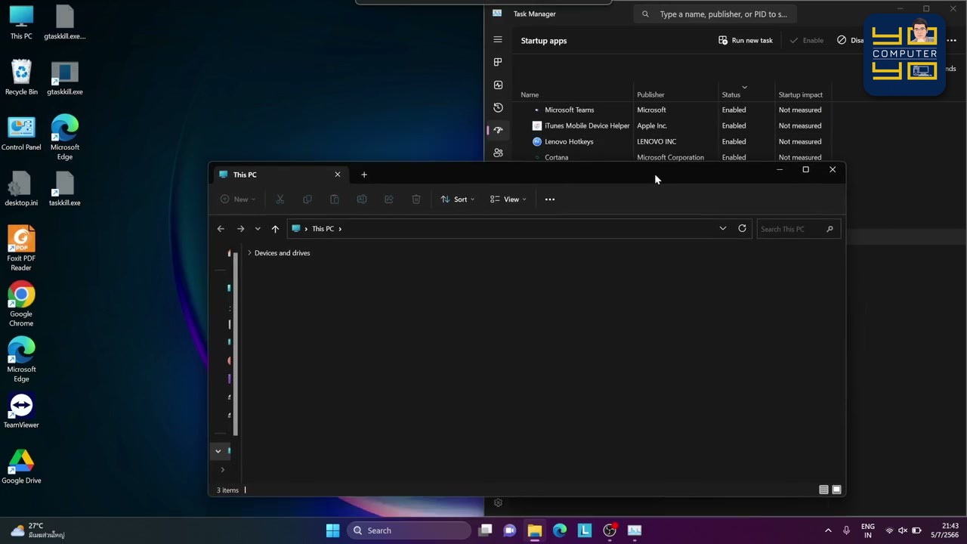Collapse navigation pane chevron at bottom

pyautogui.click(x=218, y=451)
